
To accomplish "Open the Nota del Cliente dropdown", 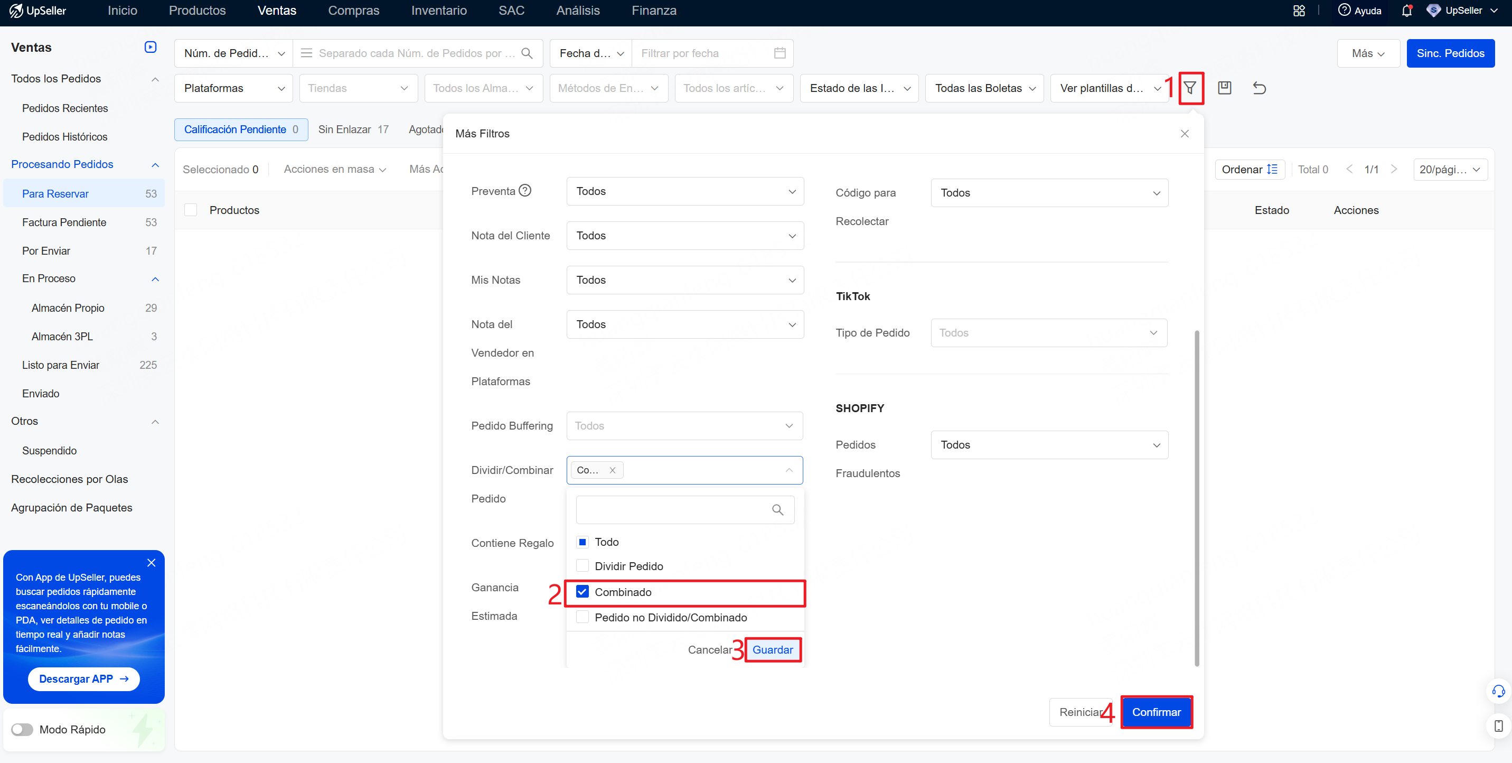I will click(685, 236).
